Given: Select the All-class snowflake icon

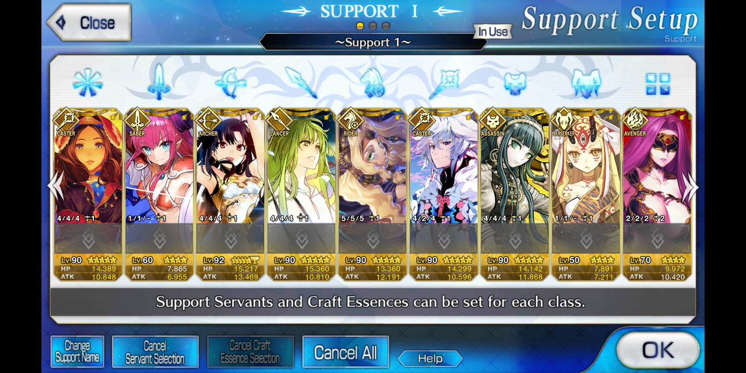Looking at the screenshot, I should (87, 83).
